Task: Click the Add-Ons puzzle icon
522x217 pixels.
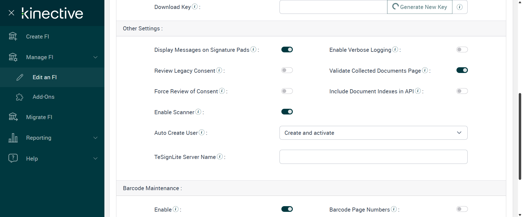Action: pos(20,97)
